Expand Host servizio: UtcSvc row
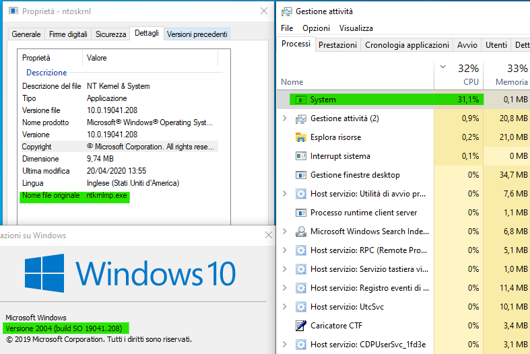Screen dimensions: 530x354 (x=285, y=307)
